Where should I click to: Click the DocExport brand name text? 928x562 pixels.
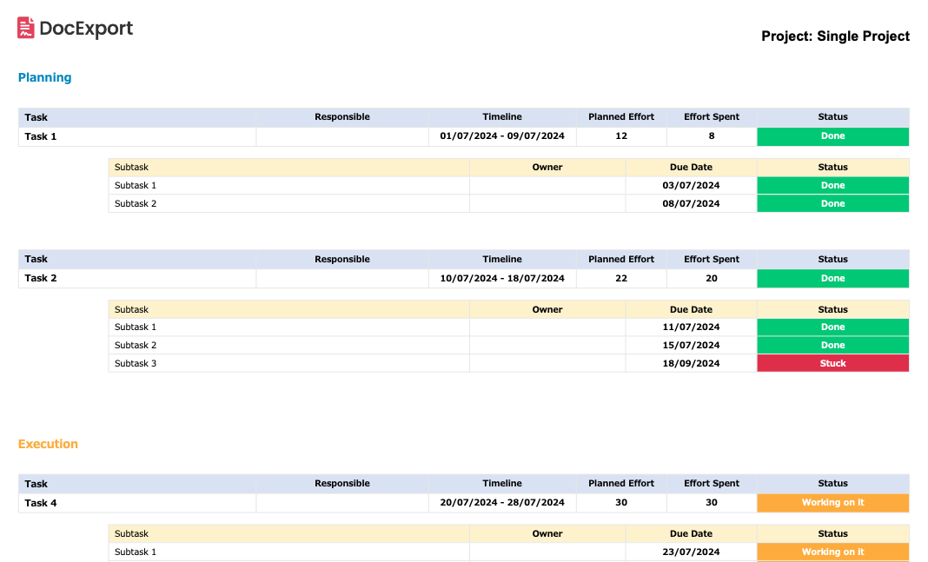pyautogui.click(x=86, y=29)
